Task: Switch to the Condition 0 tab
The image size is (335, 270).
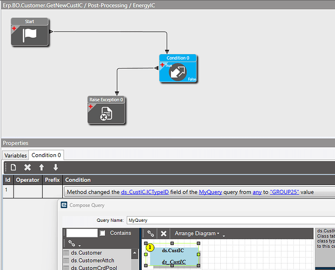Action: point(46,155)
